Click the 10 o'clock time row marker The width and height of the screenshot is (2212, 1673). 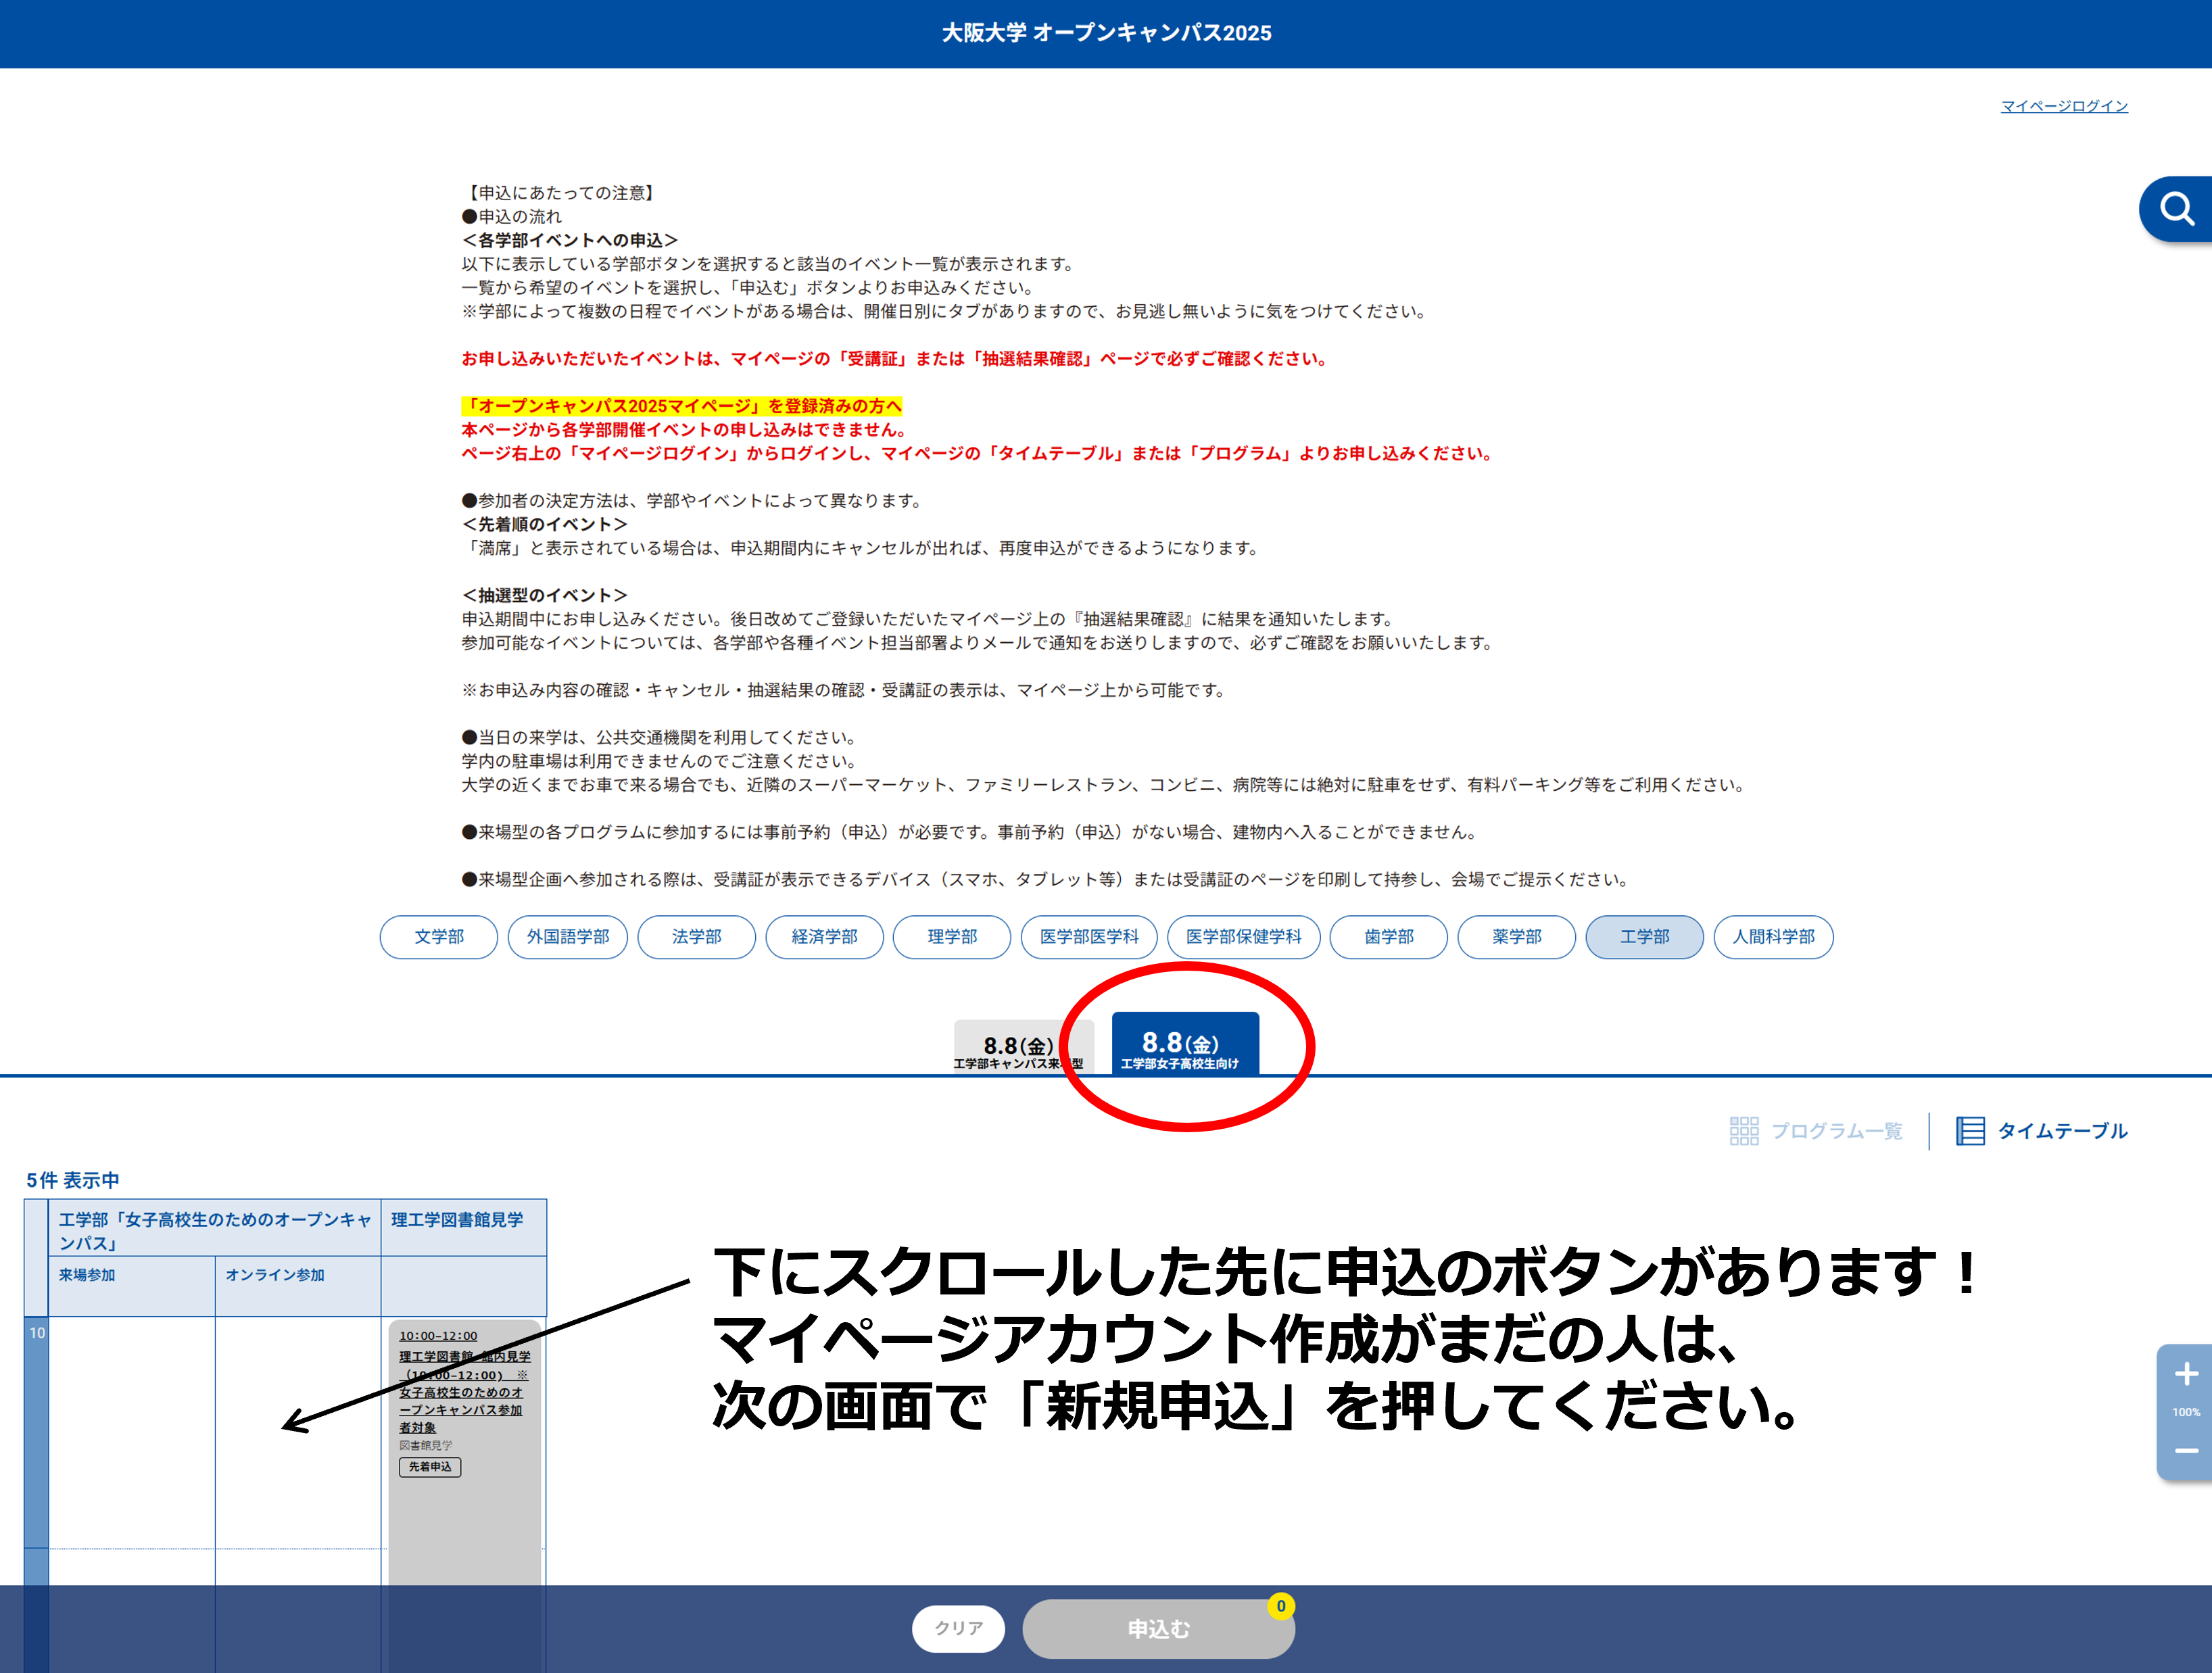(37, 1332)
